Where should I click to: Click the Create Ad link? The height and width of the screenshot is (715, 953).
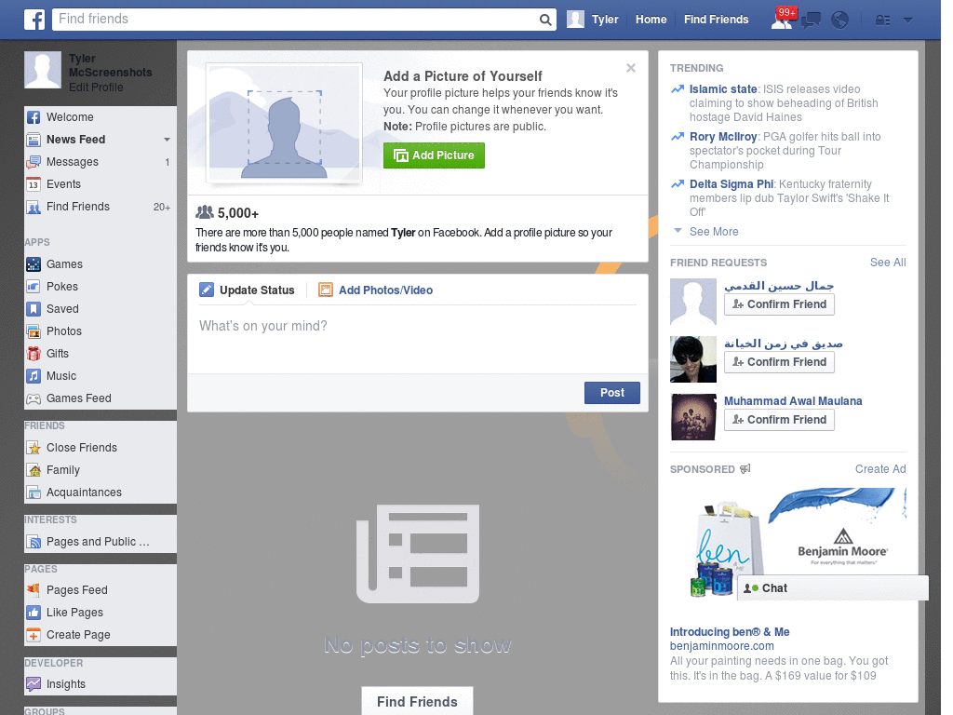coord(880,469)
